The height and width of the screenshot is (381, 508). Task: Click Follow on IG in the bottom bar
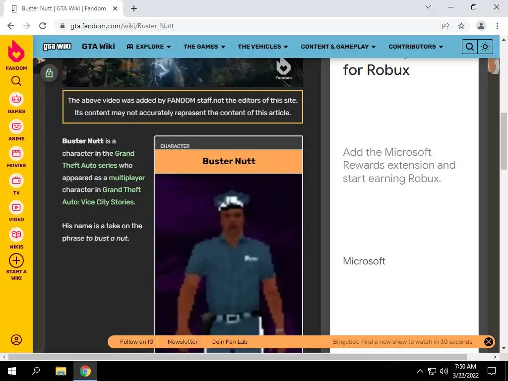136,342
